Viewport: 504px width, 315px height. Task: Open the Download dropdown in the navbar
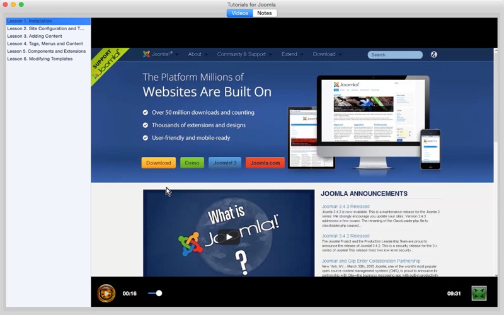tap(327, 54)
